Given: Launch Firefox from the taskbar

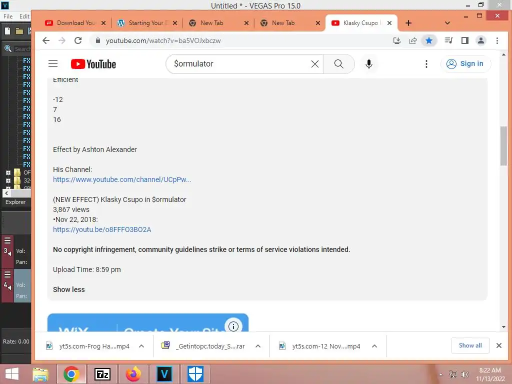Looking at the screenshot, I should 133,374.
